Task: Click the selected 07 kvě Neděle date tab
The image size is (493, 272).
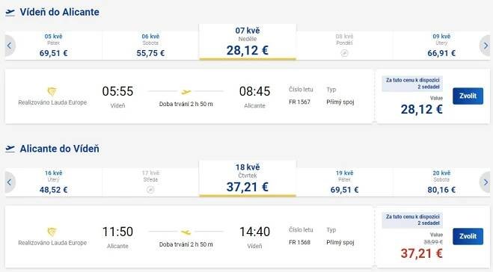Action: (x=248, y=42)
